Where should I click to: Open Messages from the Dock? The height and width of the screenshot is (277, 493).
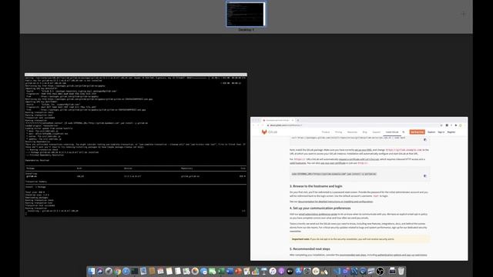203,272
